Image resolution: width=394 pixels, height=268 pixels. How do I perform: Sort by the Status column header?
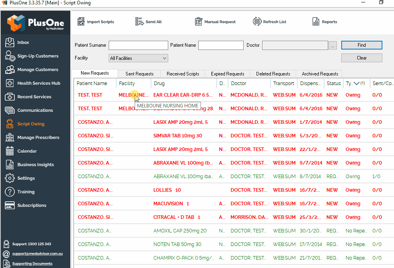[x=334, y=83]
